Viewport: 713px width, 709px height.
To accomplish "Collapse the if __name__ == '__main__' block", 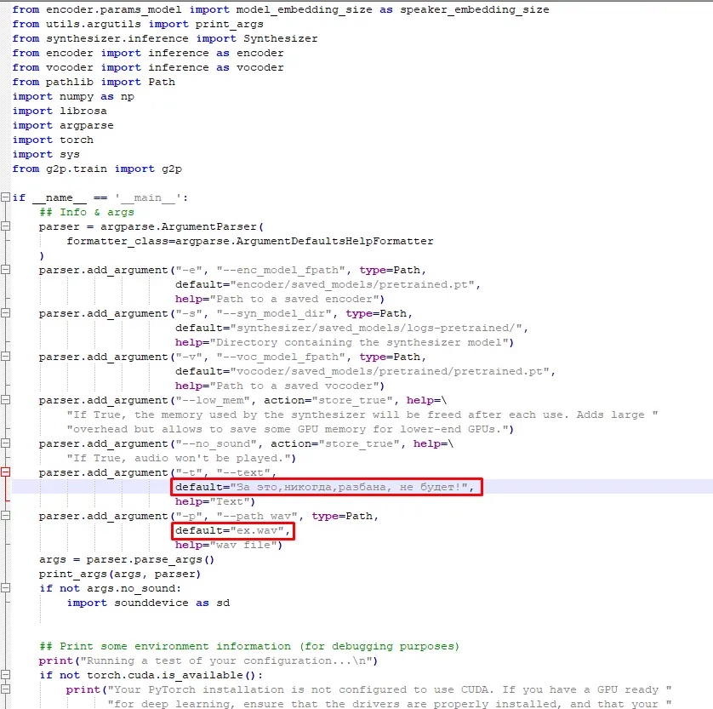I will pos(5,197).
